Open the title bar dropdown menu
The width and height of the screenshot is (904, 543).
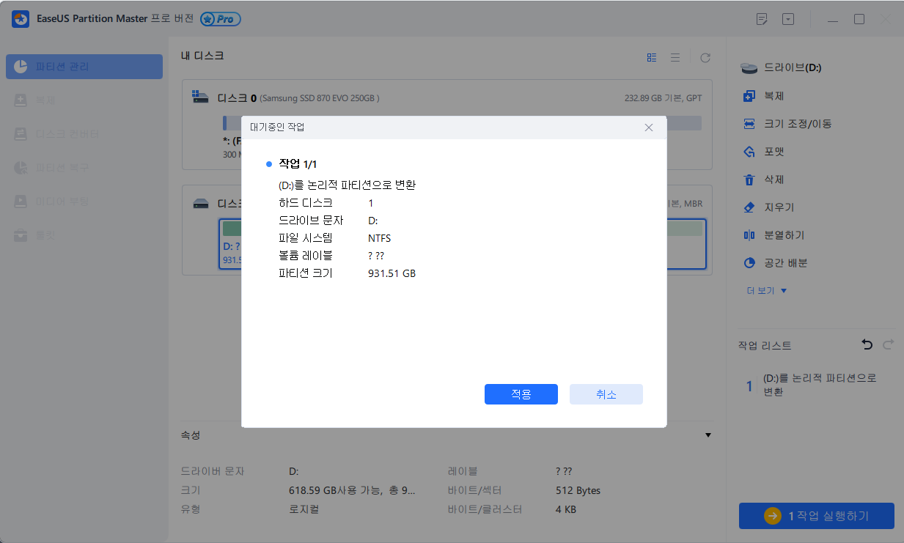tap(788, 19)
